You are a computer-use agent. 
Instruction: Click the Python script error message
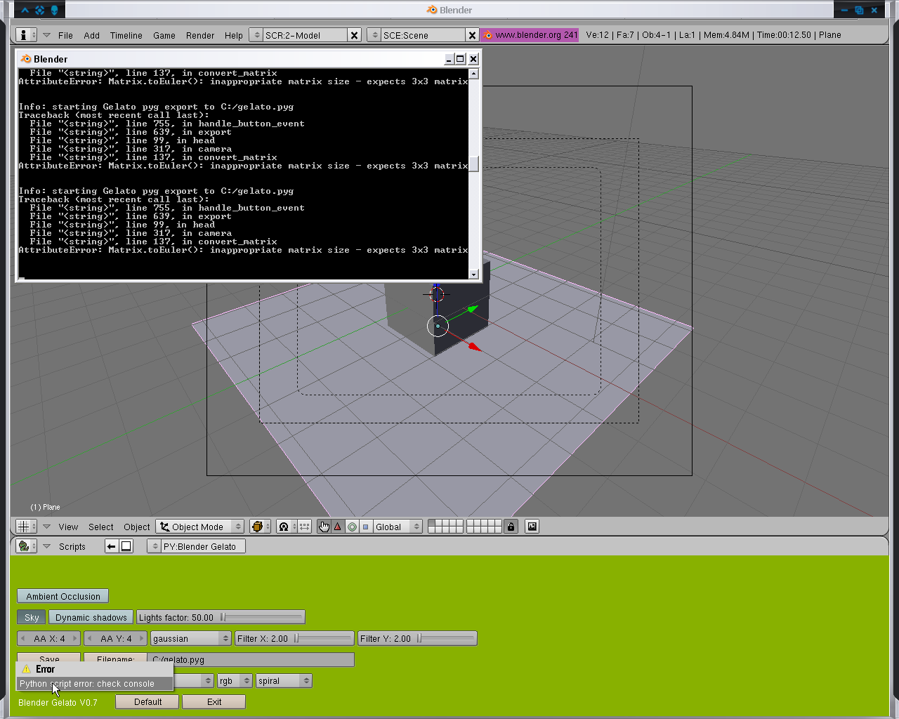coord(95,683)
